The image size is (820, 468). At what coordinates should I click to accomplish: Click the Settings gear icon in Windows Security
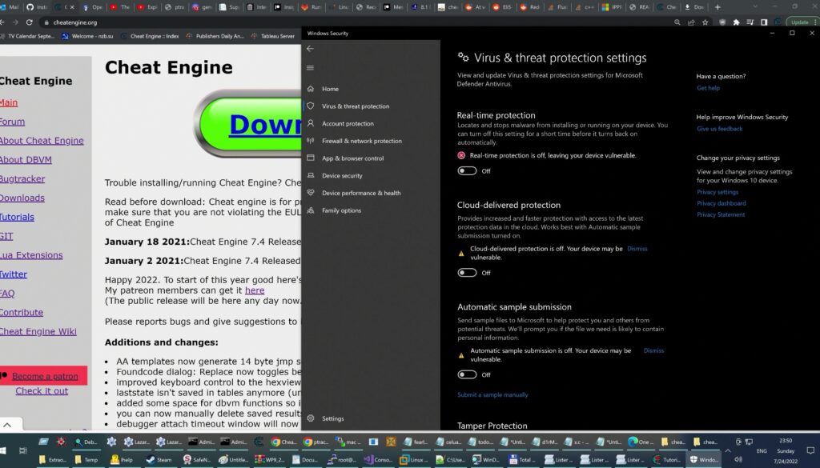(x=311, y=418)
